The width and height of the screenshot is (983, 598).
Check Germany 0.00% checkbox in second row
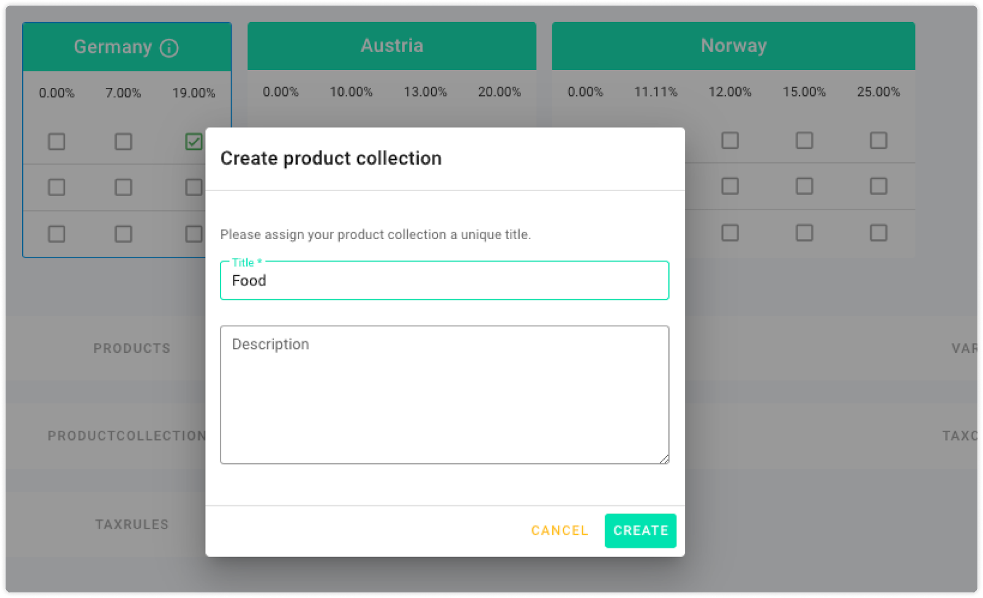pyautogui.click(x=57, y=187)
